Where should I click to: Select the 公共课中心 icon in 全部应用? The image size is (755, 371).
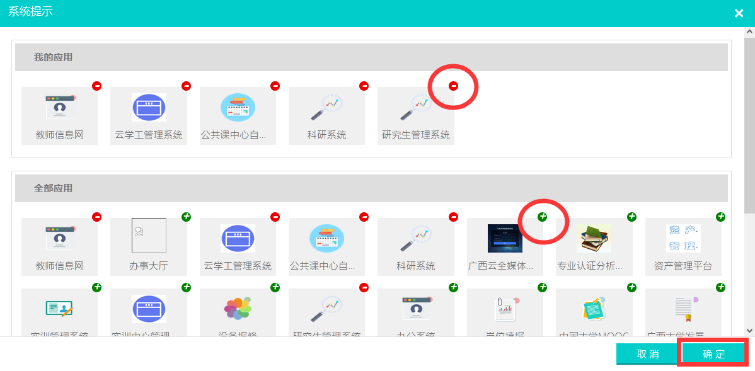(326, 239)
